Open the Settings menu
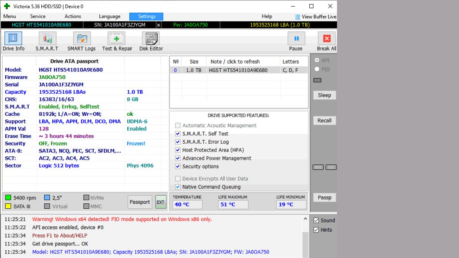Viewport: 459px width, 258px height. (x=146, y=16)
